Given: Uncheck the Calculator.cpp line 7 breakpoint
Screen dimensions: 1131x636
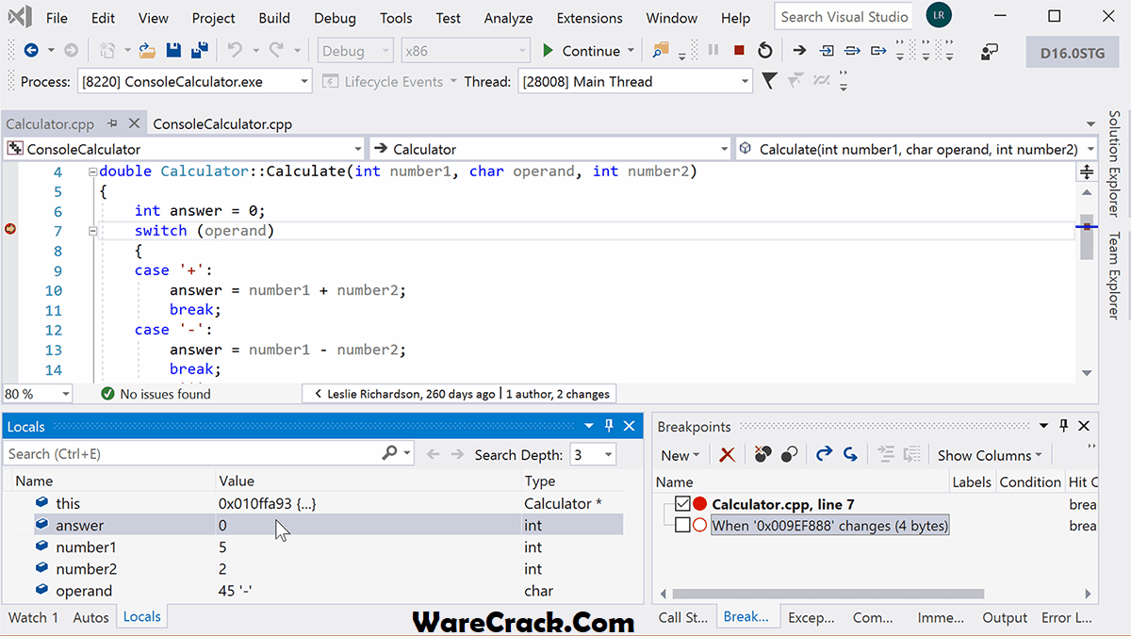Looking at the screenshot, I should (x=682, y=504).
